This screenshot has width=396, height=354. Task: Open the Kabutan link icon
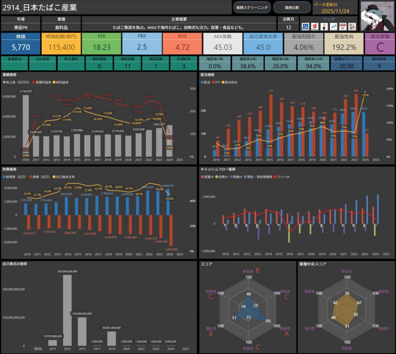coord(315,26)
